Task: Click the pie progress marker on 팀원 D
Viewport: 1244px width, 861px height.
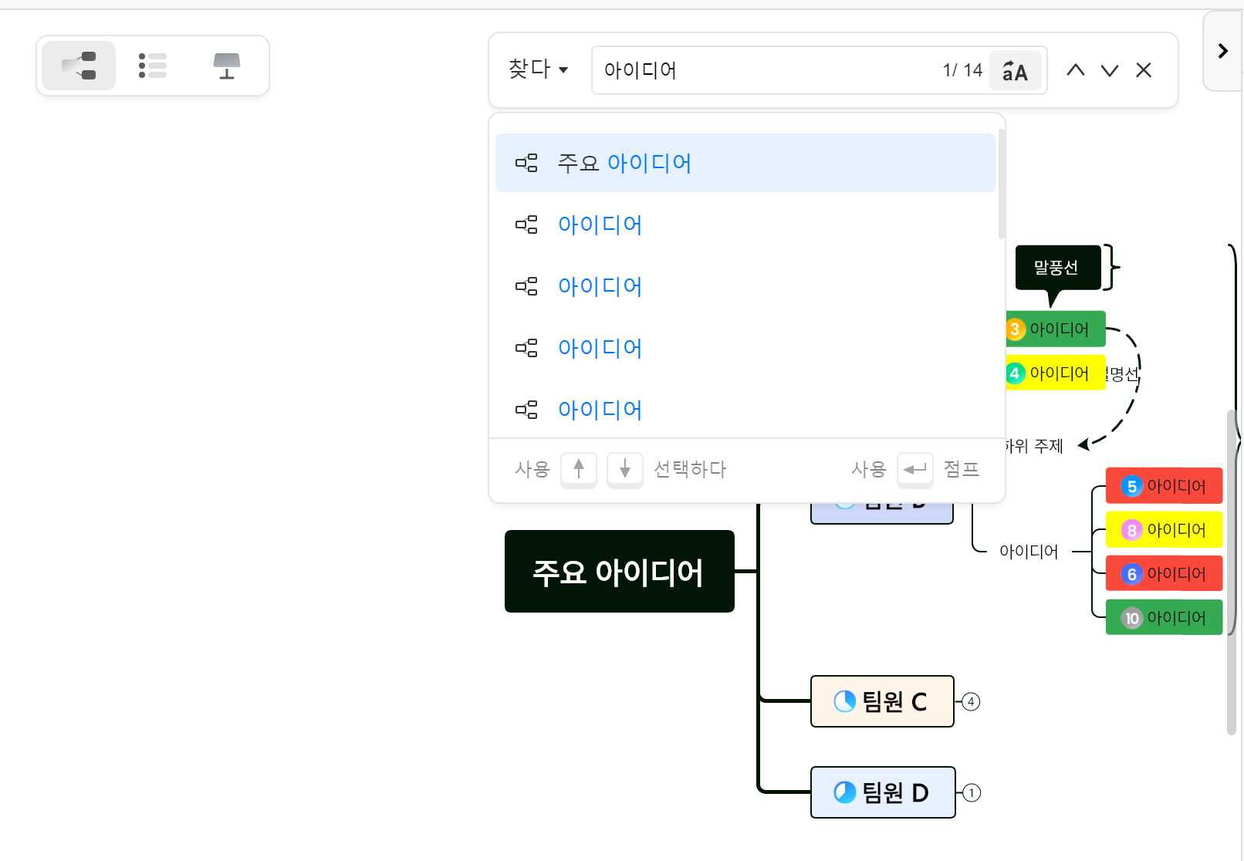Action: pos(845,792)
